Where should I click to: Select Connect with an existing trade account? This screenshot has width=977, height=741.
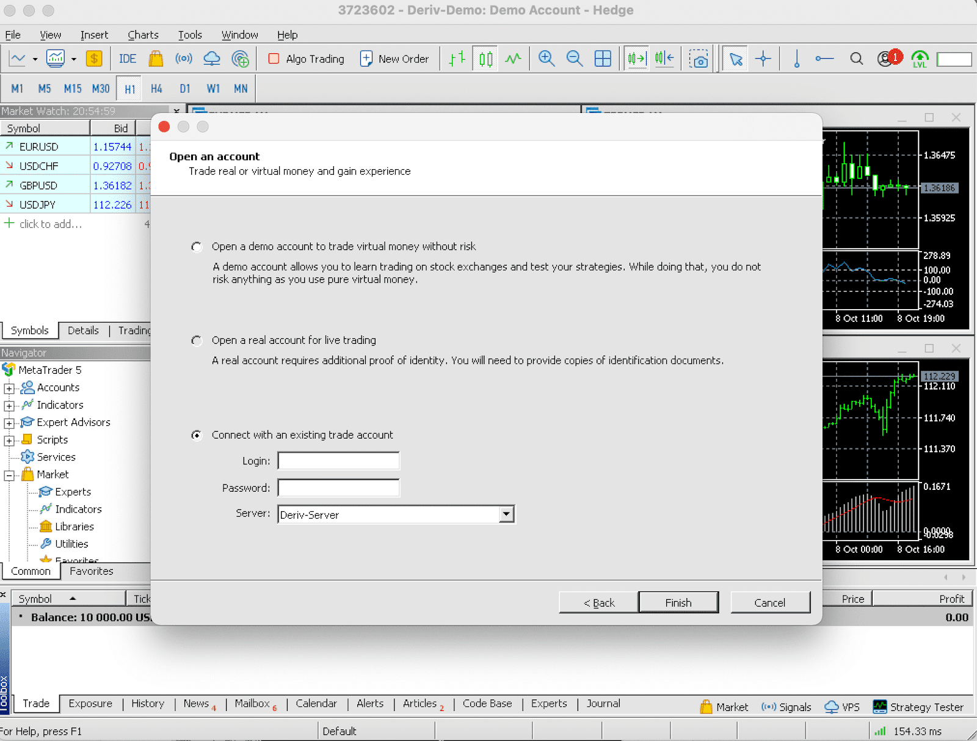click(197, 435)
